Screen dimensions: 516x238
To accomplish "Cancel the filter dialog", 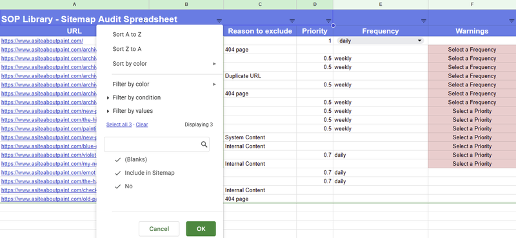I will [159, 229].
